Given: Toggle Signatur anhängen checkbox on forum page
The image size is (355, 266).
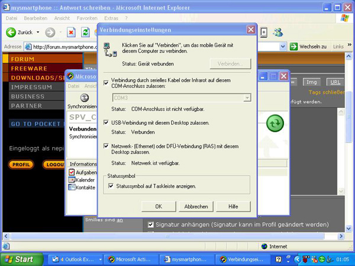Looking at the screenshot, I should [150, 225].
